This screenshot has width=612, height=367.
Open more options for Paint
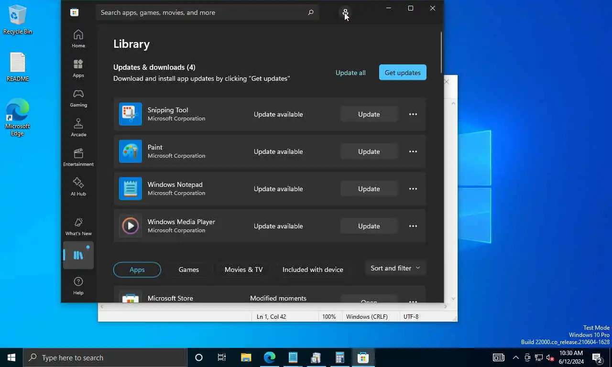[x=413, y=151]
